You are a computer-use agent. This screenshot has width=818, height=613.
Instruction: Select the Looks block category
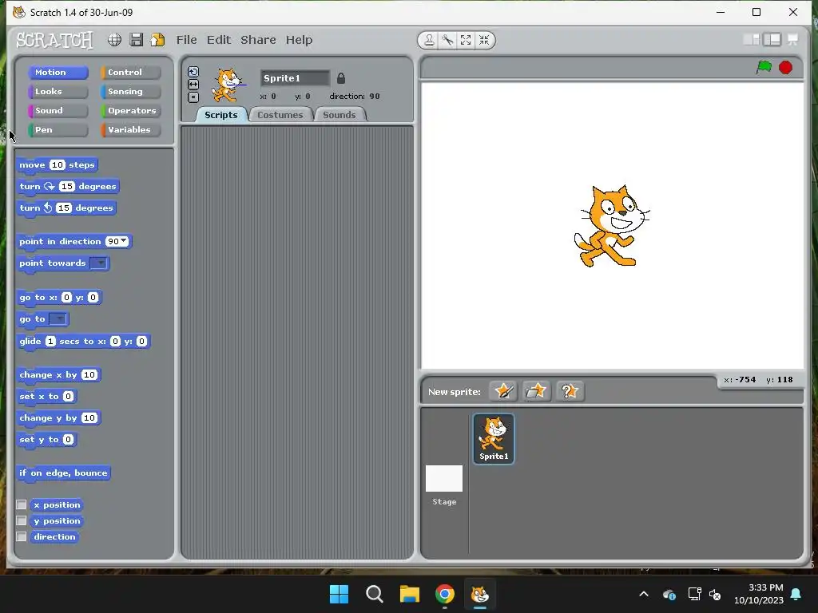pyautogui.click(x=58, y=92)
